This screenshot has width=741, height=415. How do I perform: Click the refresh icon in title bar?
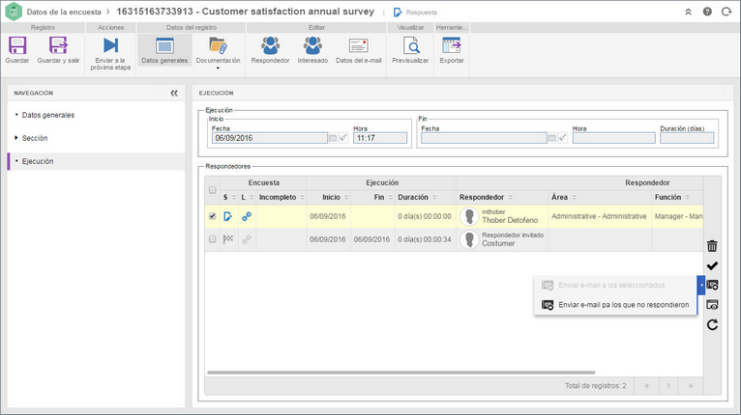click(x=726, y=12)
